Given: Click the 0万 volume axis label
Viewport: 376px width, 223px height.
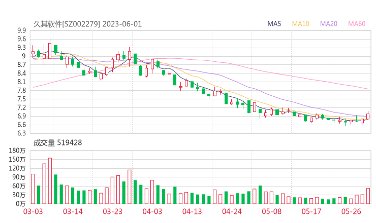Looking at the screenshot, I should (x=21, y=204).
